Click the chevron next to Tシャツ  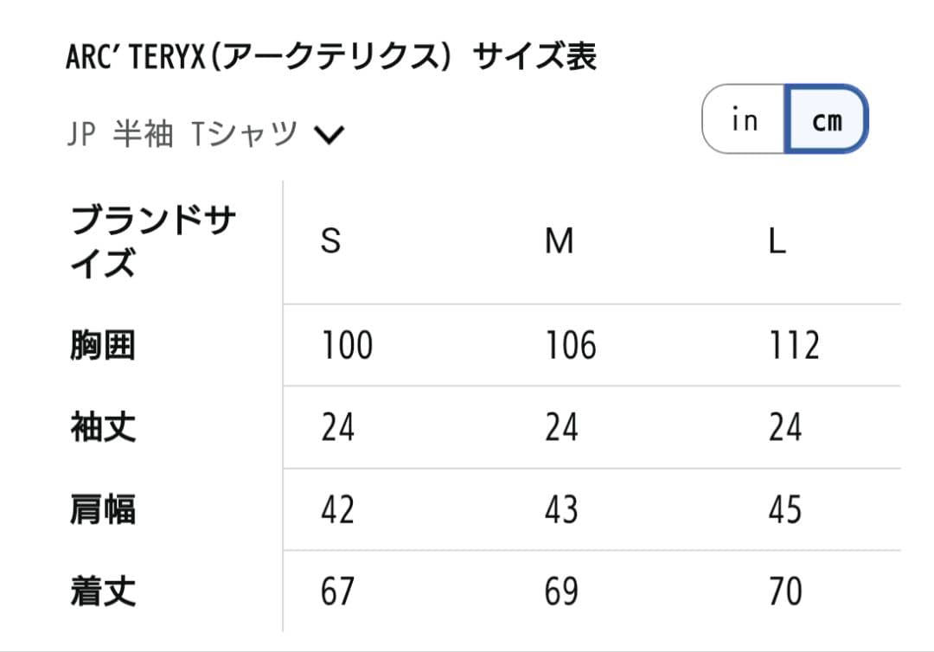(329, 134)
